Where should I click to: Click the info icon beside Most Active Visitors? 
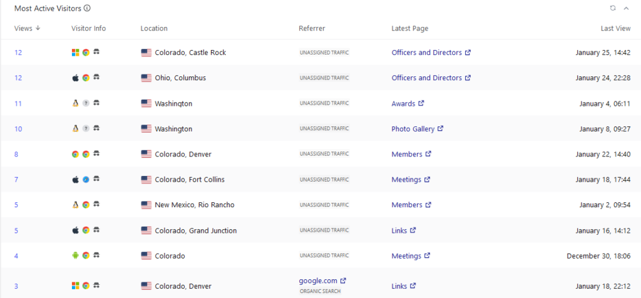(87, 8)
